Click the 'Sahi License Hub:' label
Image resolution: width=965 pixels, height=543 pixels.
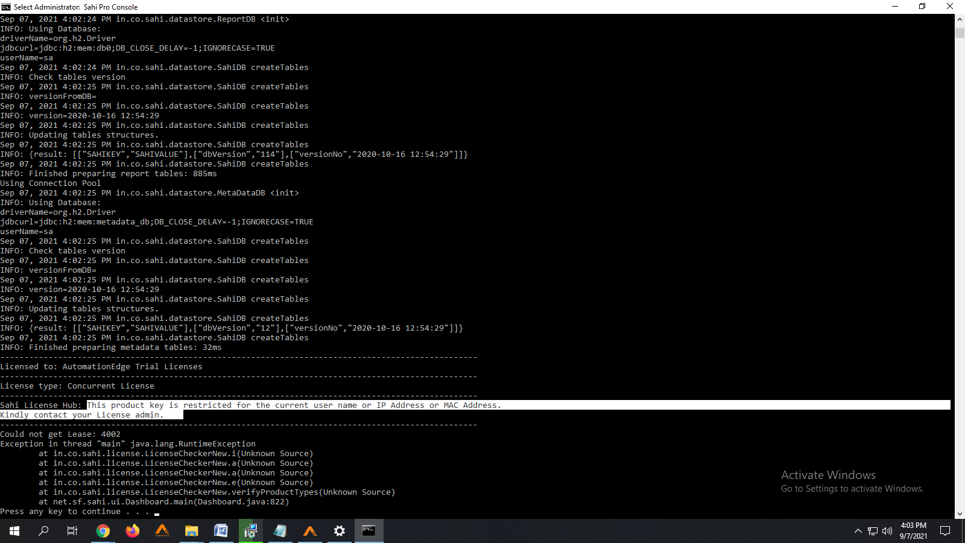(x=41, y=405)
